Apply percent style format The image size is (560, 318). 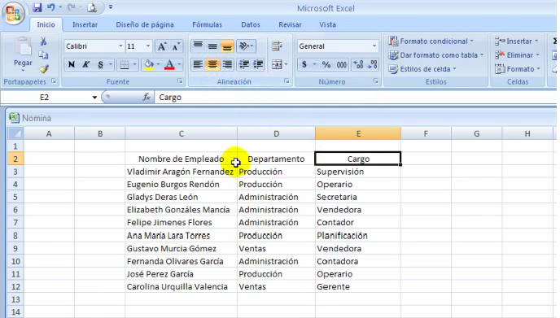[x=326, y=64]
